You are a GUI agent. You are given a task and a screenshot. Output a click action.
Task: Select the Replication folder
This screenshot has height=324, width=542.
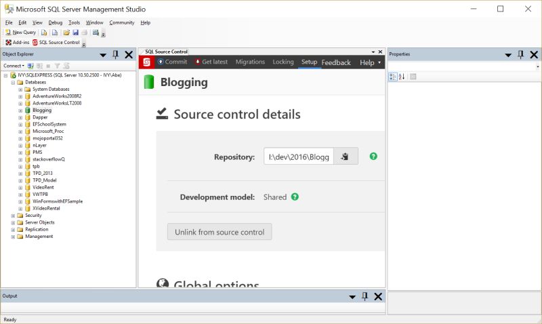click(37, 229)
